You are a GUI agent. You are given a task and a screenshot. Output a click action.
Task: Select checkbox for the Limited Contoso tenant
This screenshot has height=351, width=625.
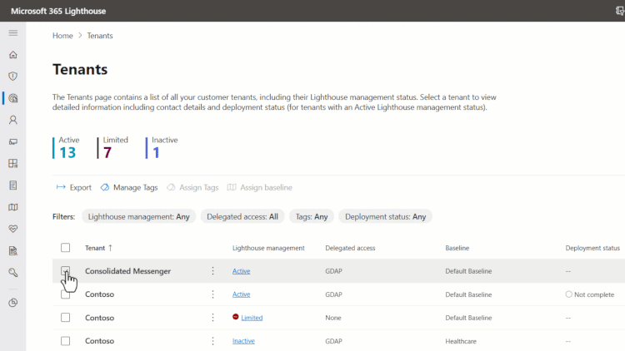click(x=66, y=318)
